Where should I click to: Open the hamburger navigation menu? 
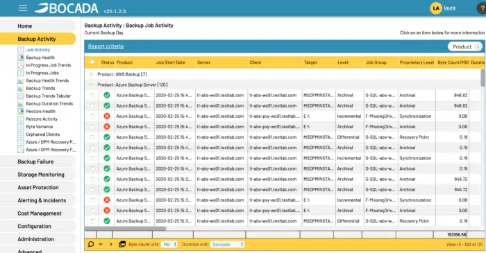23,8
